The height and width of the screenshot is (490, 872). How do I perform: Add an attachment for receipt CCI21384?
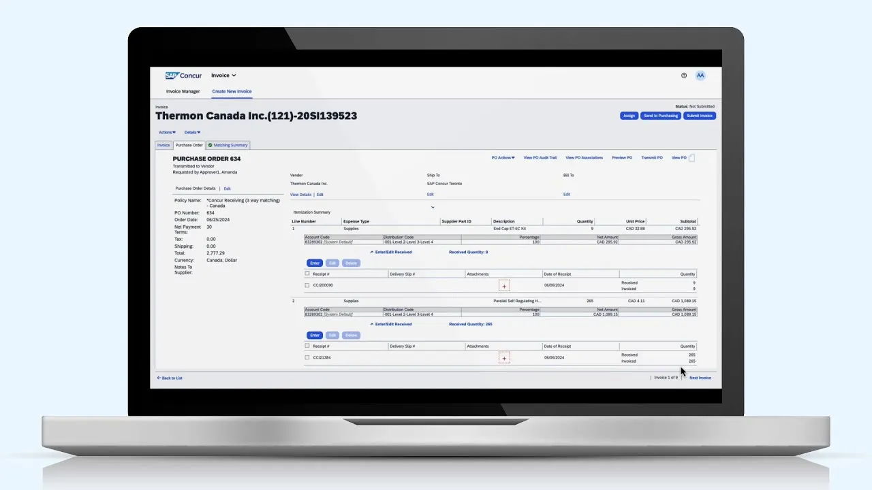(503, 357)
